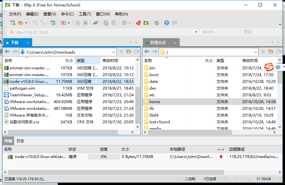285x185 pixels.
Task: Click the 0% transfer progress bar
Action: [103, 157]
